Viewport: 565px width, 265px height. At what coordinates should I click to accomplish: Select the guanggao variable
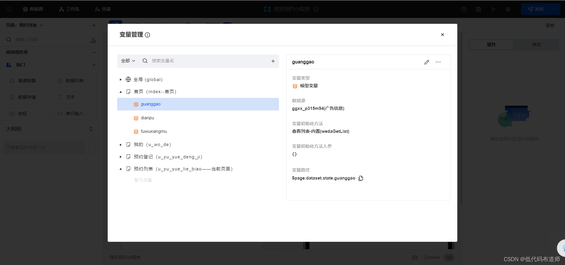click(198, 104)
